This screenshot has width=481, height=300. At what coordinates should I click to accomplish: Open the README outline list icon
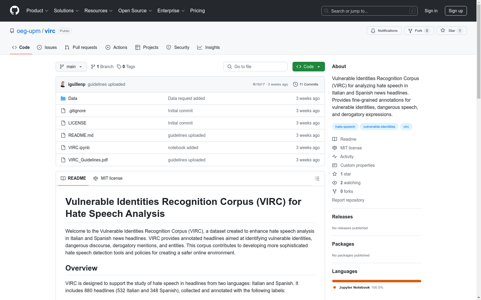[317, 178]
